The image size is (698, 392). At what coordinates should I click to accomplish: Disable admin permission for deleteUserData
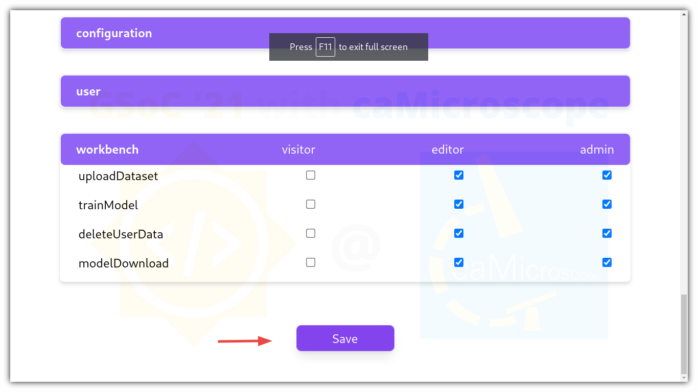607,233
